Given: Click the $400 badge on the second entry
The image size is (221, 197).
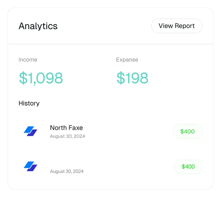Looking at the screenshot, I should (x=188, y=167).
